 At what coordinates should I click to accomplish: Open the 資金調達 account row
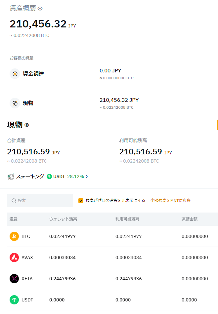75,74
